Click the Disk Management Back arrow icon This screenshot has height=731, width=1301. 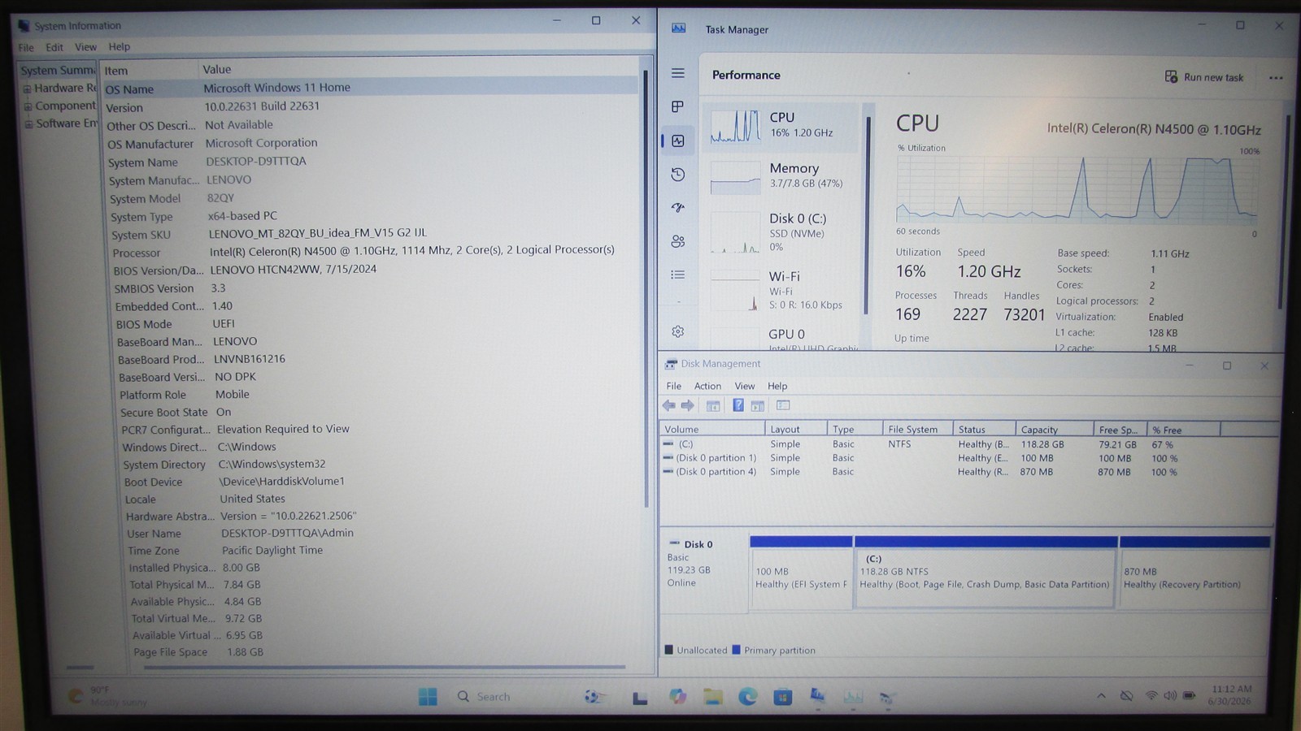[669, 405]
